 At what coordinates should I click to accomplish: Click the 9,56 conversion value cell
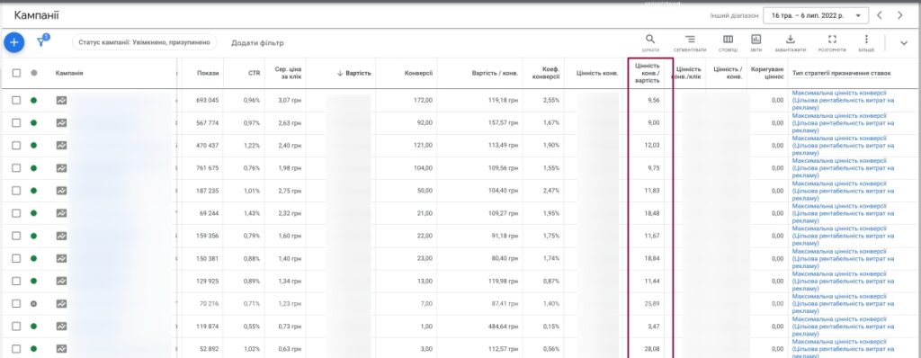653,101
